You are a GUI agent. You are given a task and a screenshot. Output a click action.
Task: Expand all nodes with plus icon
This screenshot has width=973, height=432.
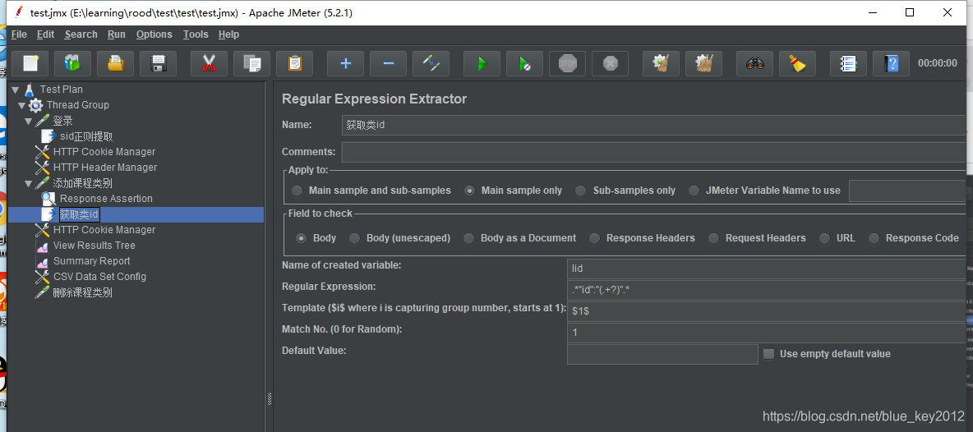click(x=346, y=63)
